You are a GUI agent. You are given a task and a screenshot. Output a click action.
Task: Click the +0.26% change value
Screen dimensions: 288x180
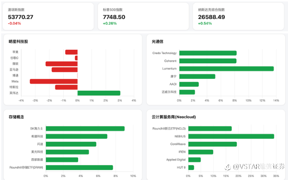coord(109,23)
